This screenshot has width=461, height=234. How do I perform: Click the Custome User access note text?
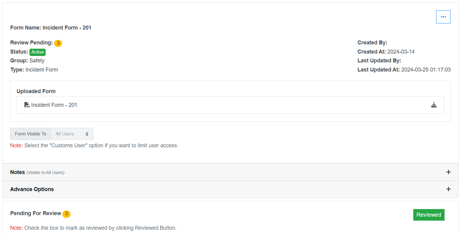pos(101,145)
